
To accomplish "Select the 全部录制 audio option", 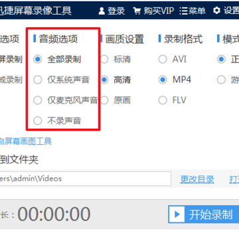I will pyautogui.click(x=38, y=59).
